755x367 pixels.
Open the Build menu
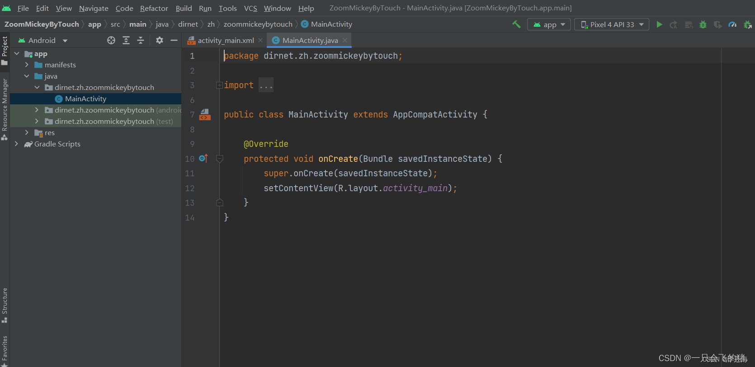(x=184, y=8)
